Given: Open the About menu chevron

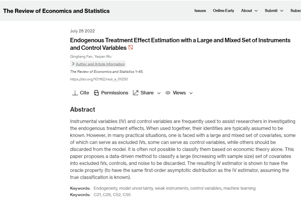Looking at the screenshot, I should click(256, 11).
